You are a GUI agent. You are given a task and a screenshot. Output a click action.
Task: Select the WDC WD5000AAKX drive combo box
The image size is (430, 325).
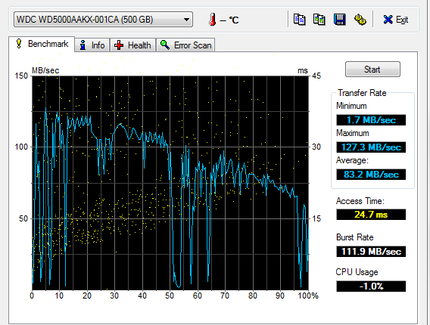point(103,20)
